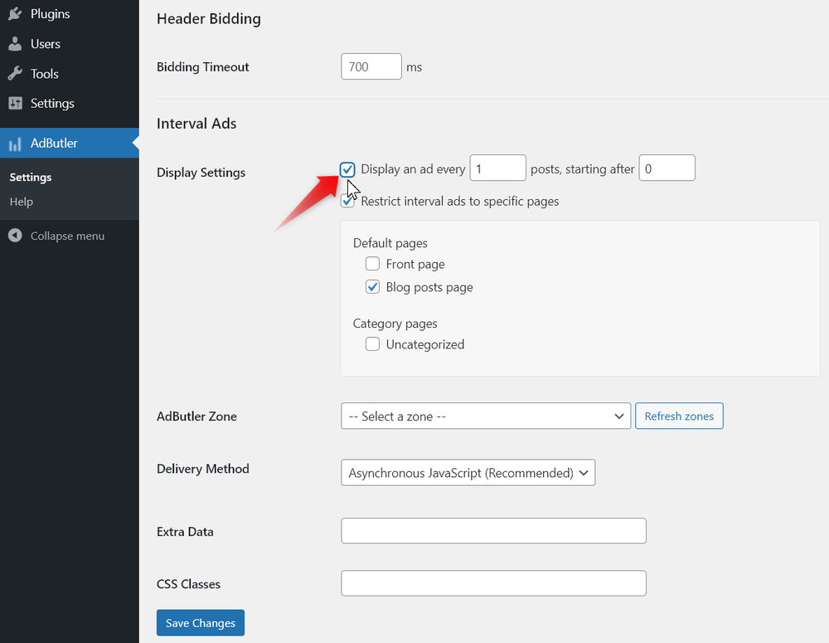
Task: Click the AdButler bar chart icon
Action: pos(15,144)
